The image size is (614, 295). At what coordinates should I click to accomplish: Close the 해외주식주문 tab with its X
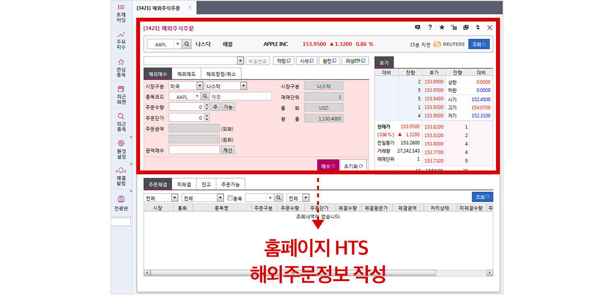coord(190,7)
